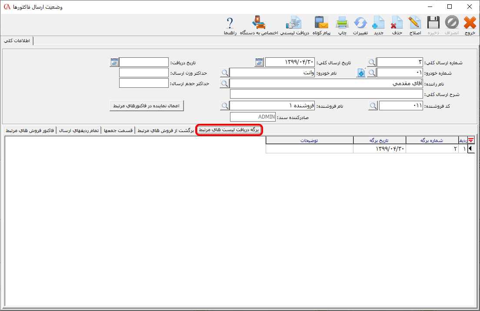Open calendar picker for تاریخ دریافت
The image size is (480, 311).
tap(114, 63)
